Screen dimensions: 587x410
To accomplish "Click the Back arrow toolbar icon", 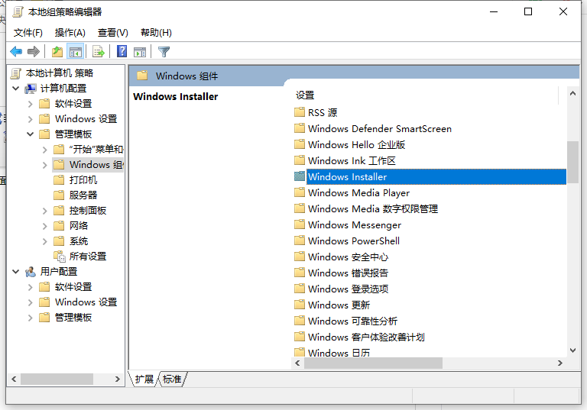I will click(16, 51).
